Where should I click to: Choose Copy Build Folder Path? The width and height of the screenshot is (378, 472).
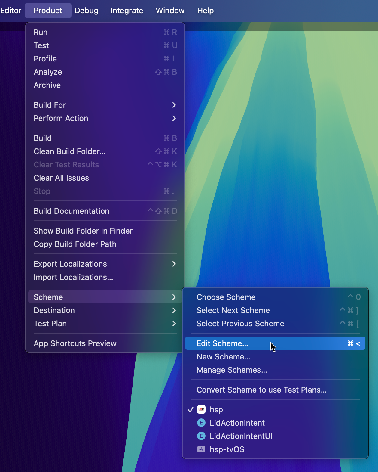pos(105,244)
